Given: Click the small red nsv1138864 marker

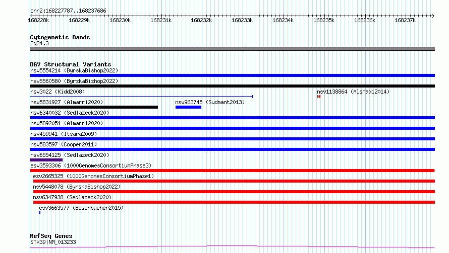Looking at the screenshot, I should click(319, 97).
